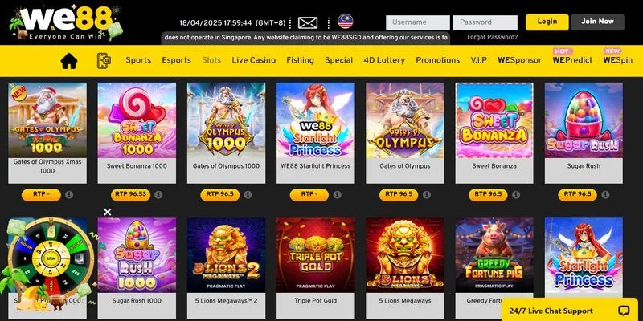Open the Live Casino menu

[x=253, y=60]
